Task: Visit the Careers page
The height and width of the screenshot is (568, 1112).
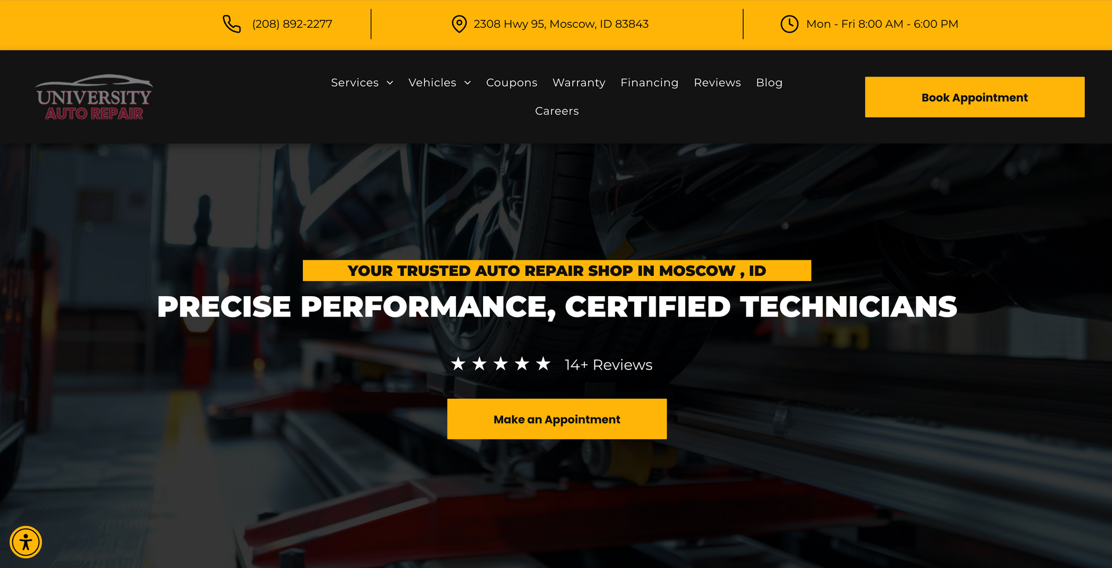Action: (x=556, y=111)
